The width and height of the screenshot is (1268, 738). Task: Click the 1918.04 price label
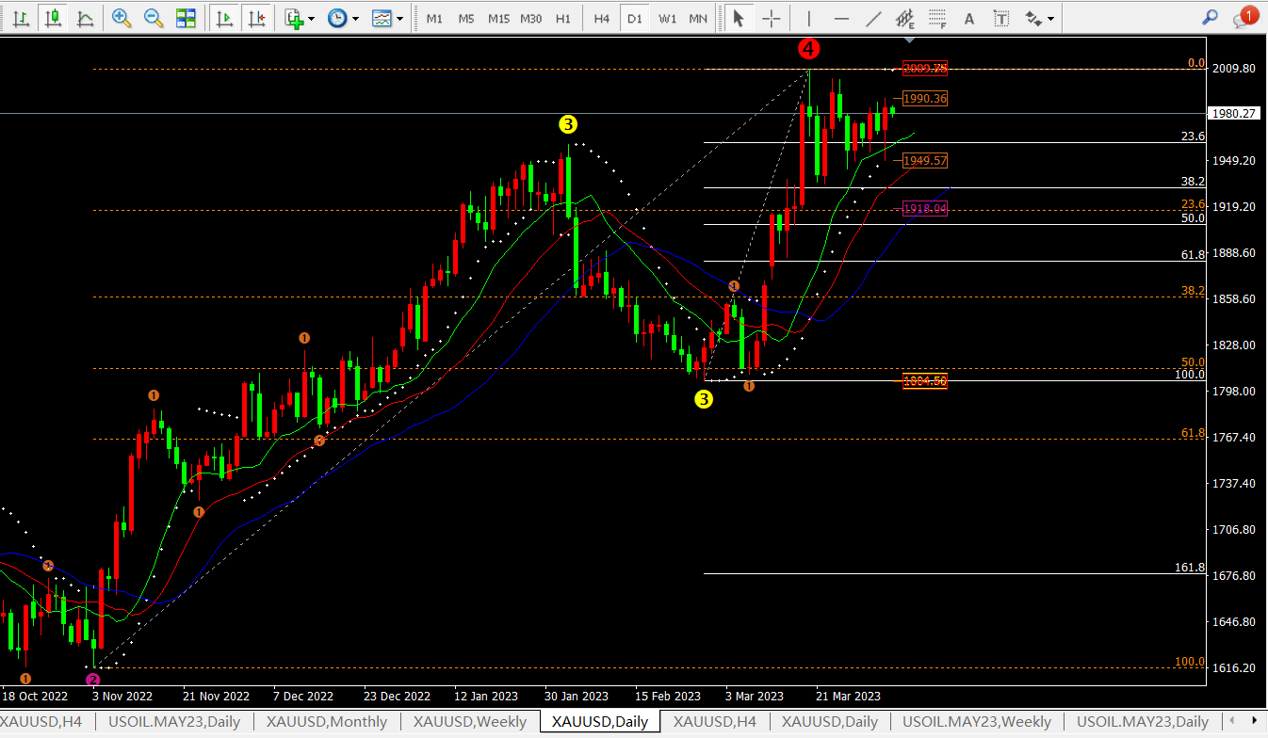click(924, 209)
